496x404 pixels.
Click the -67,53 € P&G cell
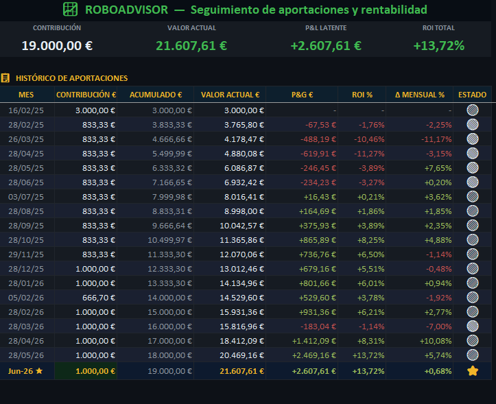(x=302, y=125)
